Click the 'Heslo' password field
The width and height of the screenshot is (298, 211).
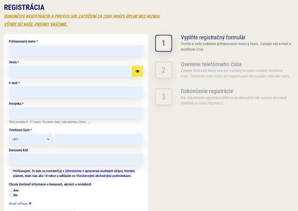point(70,71)
